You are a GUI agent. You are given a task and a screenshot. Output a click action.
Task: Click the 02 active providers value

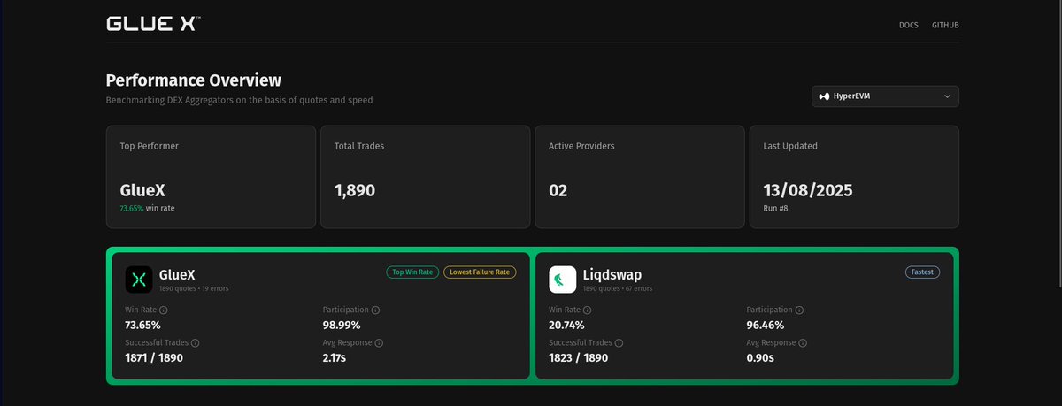click(558, 190)
